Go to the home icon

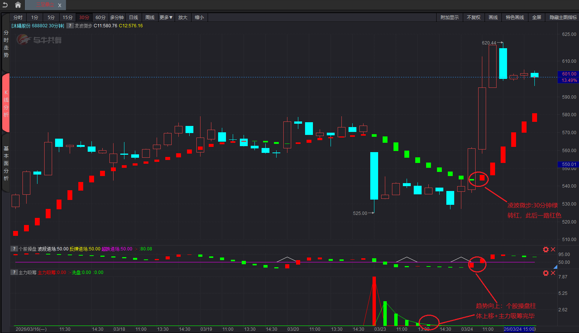click(18, 5)
